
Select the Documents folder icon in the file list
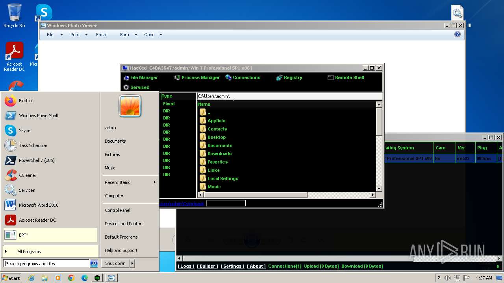[x=203, y=145]
